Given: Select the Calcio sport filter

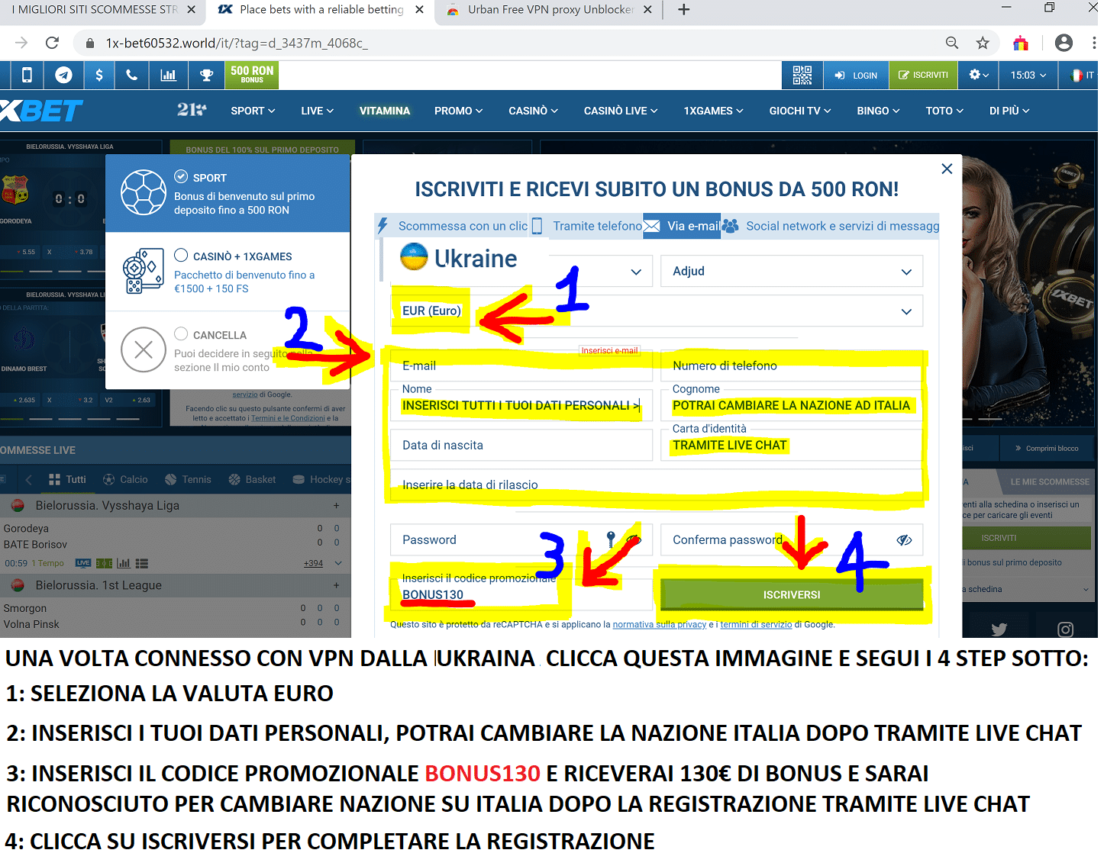Looking at the screenshot, I should tap(125, 479).
